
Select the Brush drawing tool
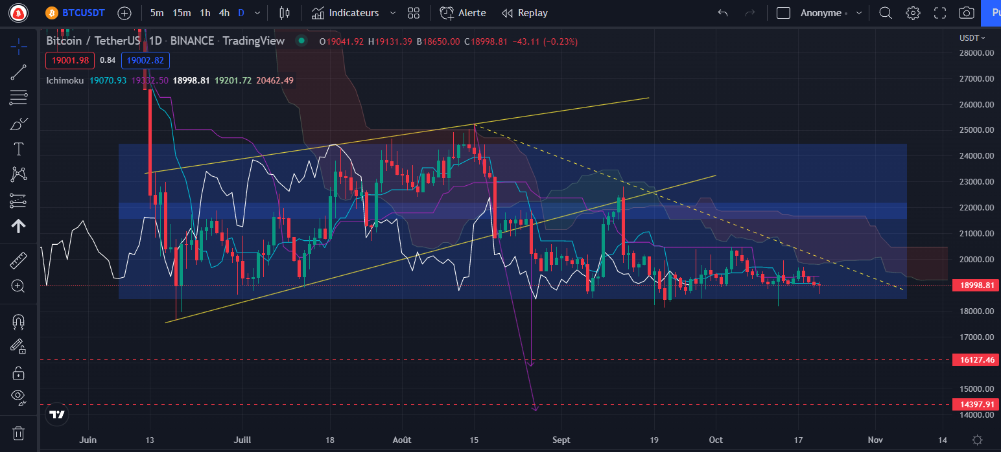18,123
